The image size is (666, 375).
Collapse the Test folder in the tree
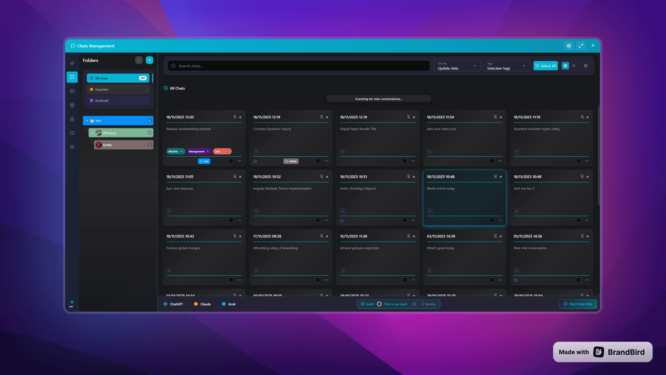[87, 121]
